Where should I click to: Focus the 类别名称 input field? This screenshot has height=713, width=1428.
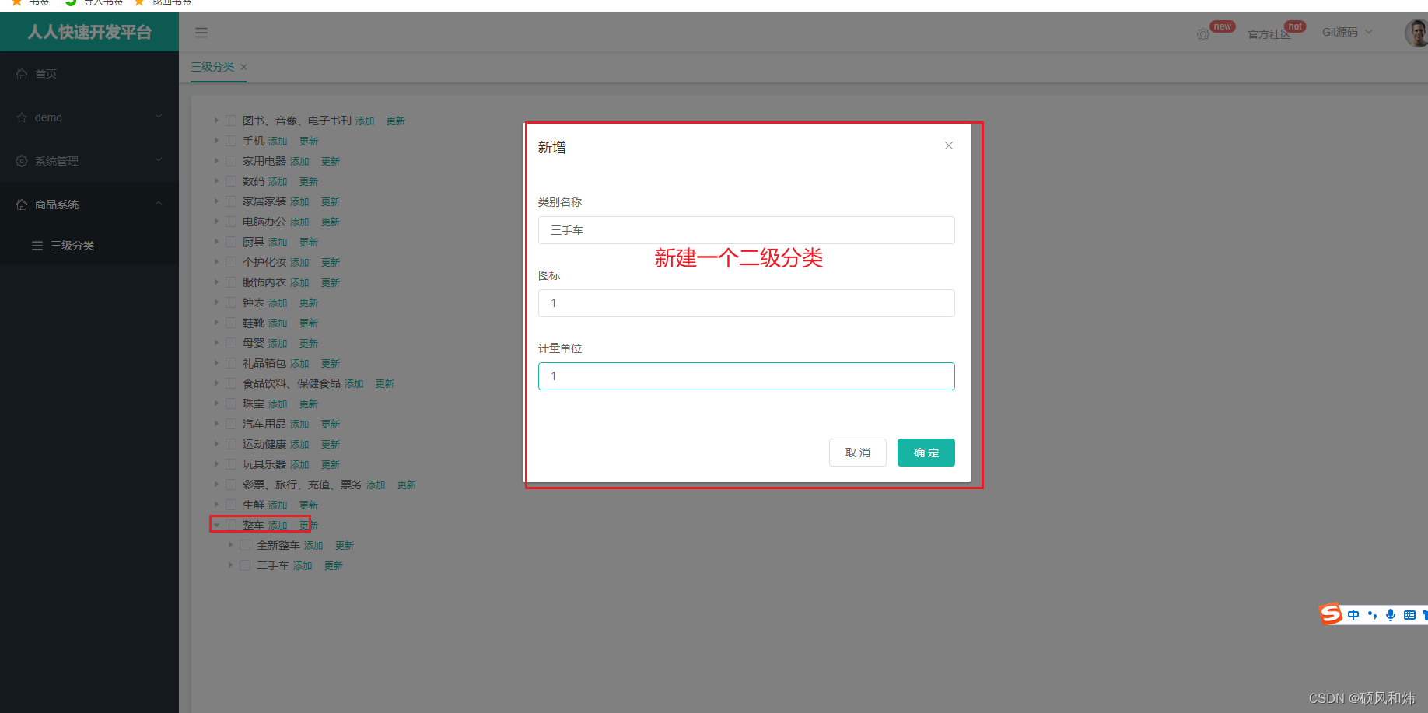pos(747,230)
